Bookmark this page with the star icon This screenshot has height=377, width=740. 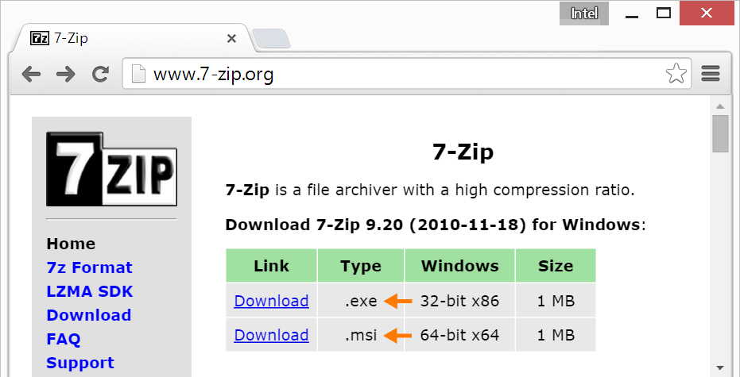tap(676, 74)
